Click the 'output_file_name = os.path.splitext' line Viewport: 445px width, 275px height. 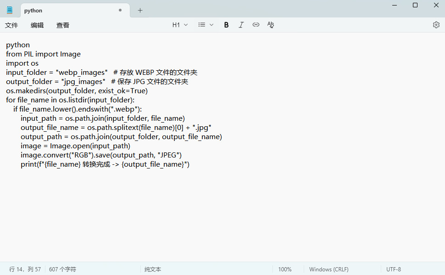116,127
